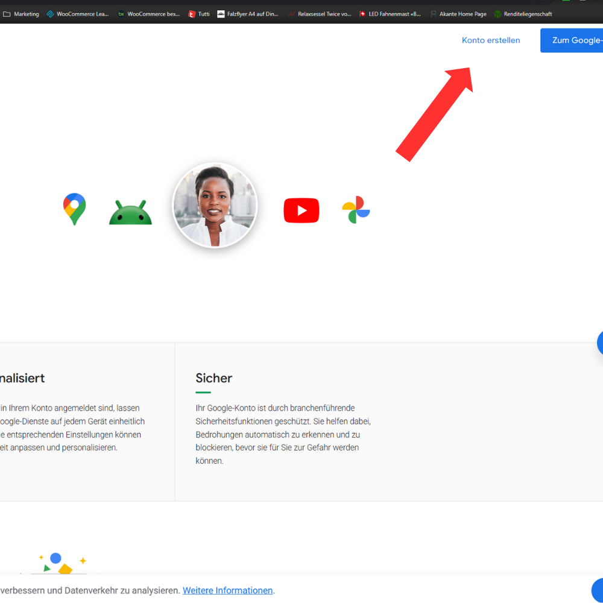Open the LED Fahnenmast bookmark
Image resolution: width=603 pixels, height=603 pixels.
pos(390,14)
